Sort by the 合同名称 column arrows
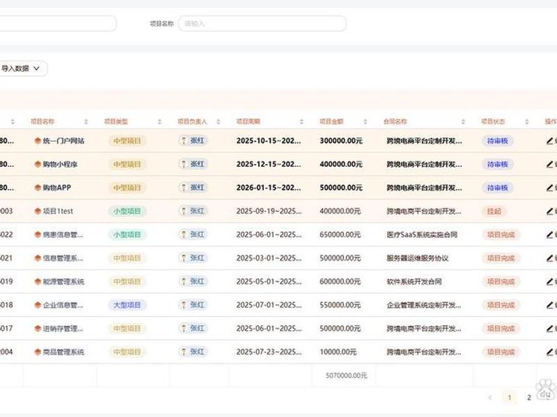This screenshot has width=557, height=417. tap(463, 122)
